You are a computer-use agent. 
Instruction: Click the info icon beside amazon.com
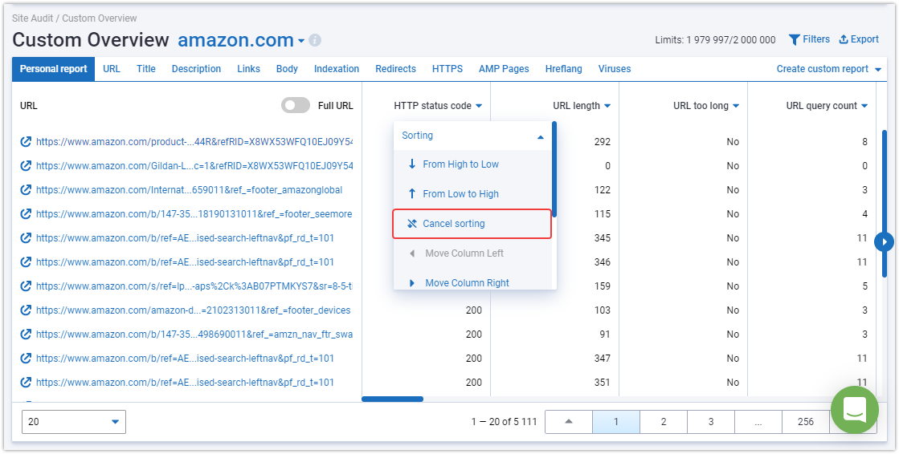click(315, 40)
